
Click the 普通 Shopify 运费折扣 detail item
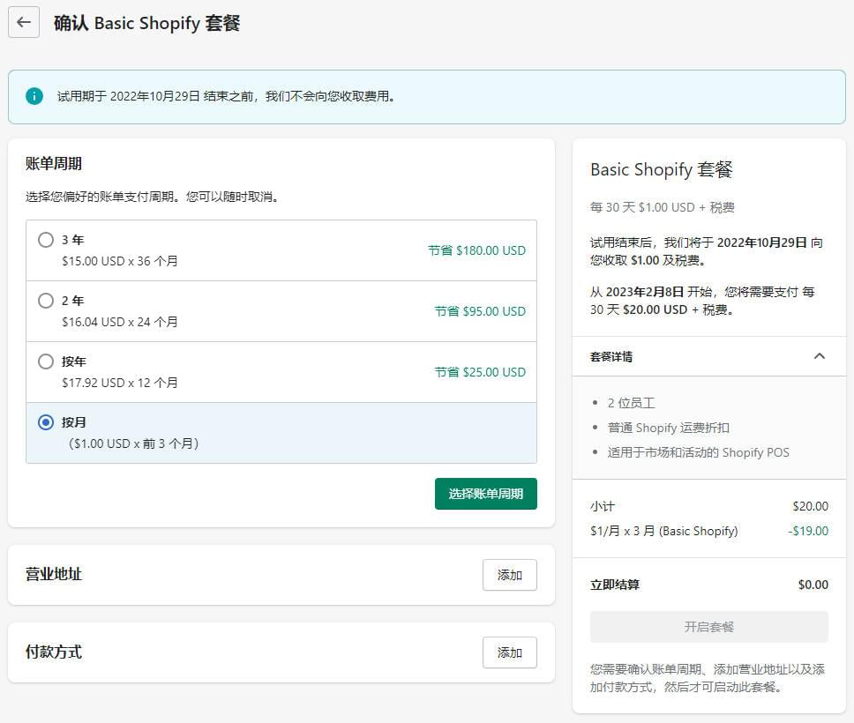point(668,428)
